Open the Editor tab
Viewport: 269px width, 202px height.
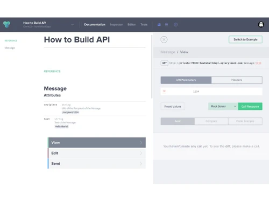(x=132, y=25)
